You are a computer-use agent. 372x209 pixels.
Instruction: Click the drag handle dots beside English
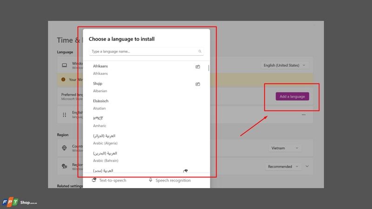pos(64,115)
